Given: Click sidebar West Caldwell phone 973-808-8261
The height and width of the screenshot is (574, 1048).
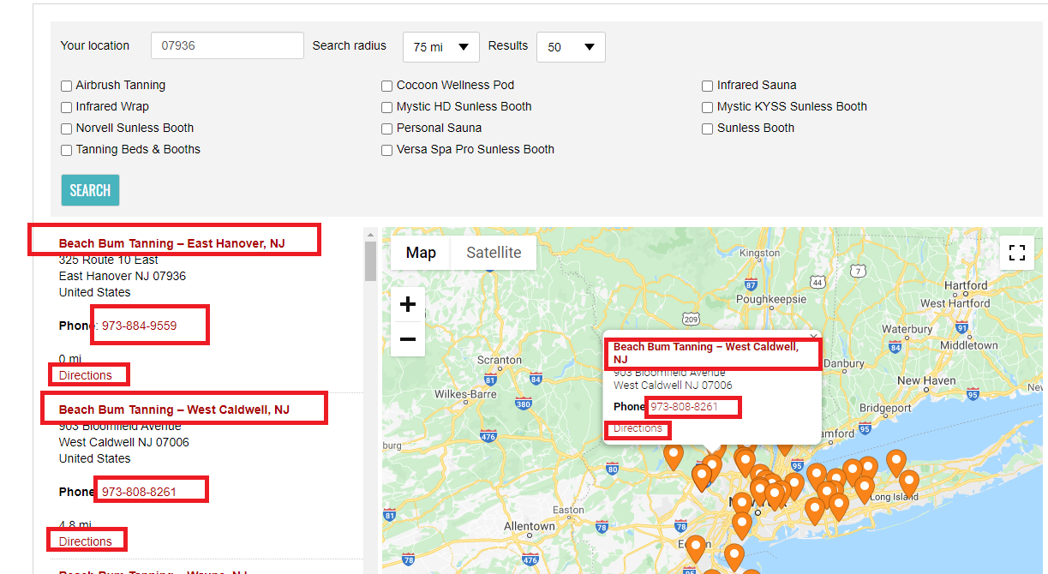Looking at the screenshot, I should [139, 492].
